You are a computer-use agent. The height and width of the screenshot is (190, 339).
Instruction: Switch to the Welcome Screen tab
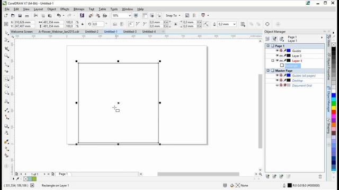pyautogui.click(x=22, y=32)
